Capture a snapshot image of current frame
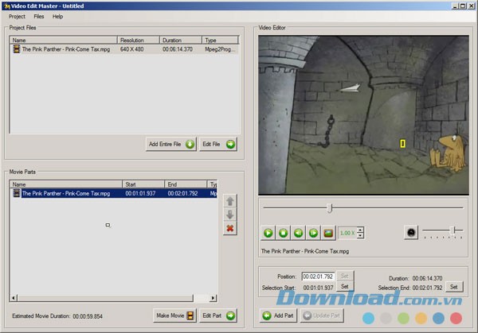 (x=328, y=233)
